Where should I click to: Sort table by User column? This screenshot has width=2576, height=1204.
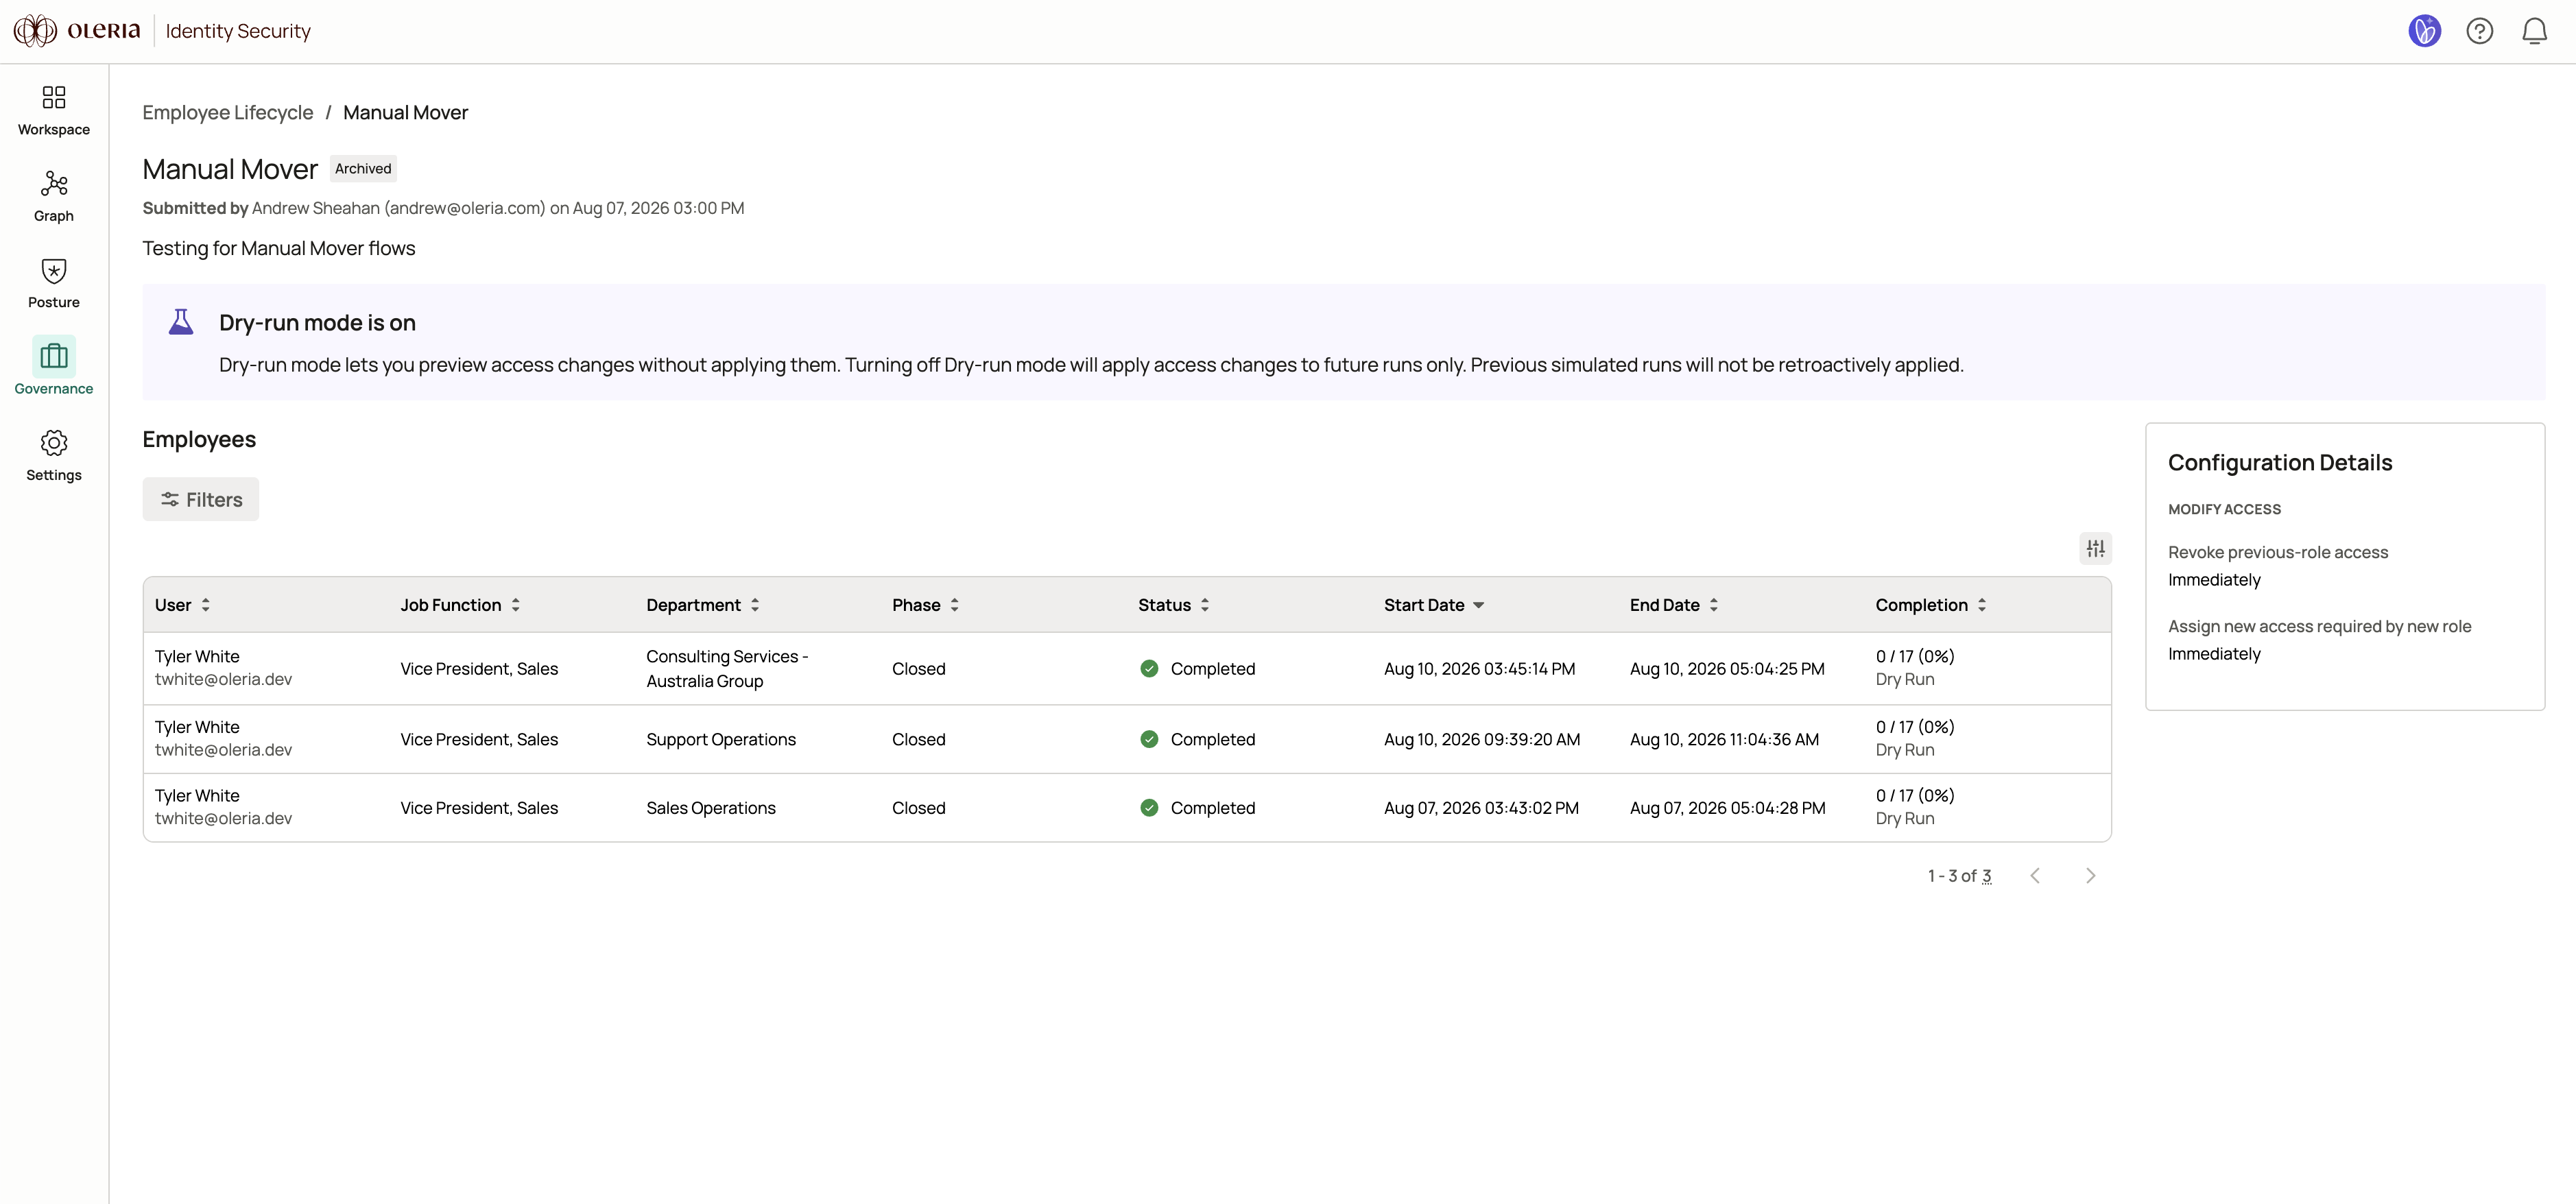[183, 605]
